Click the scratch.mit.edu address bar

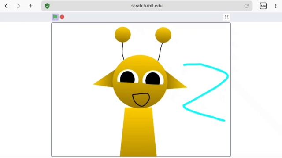click(147, 6)
